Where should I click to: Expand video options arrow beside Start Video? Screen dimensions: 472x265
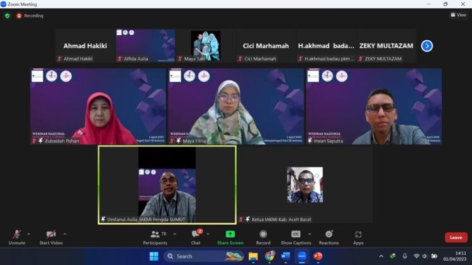[65, 234]
